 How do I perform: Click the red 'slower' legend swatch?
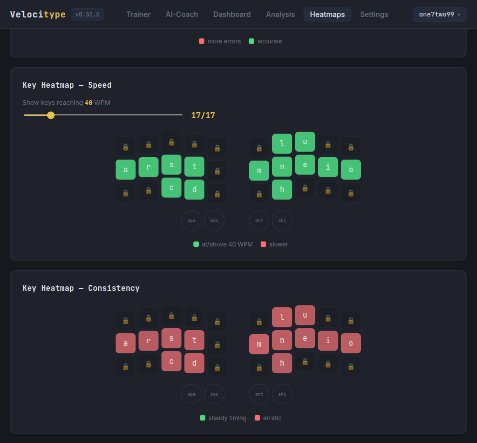264,244
